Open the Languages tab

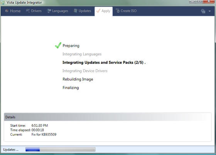click(57, 11)
